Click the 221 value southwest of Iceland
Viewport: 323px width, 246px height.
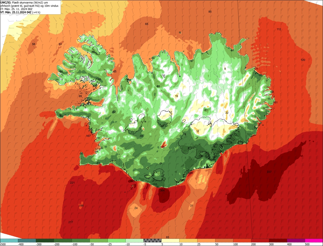[x=72, y=183]
